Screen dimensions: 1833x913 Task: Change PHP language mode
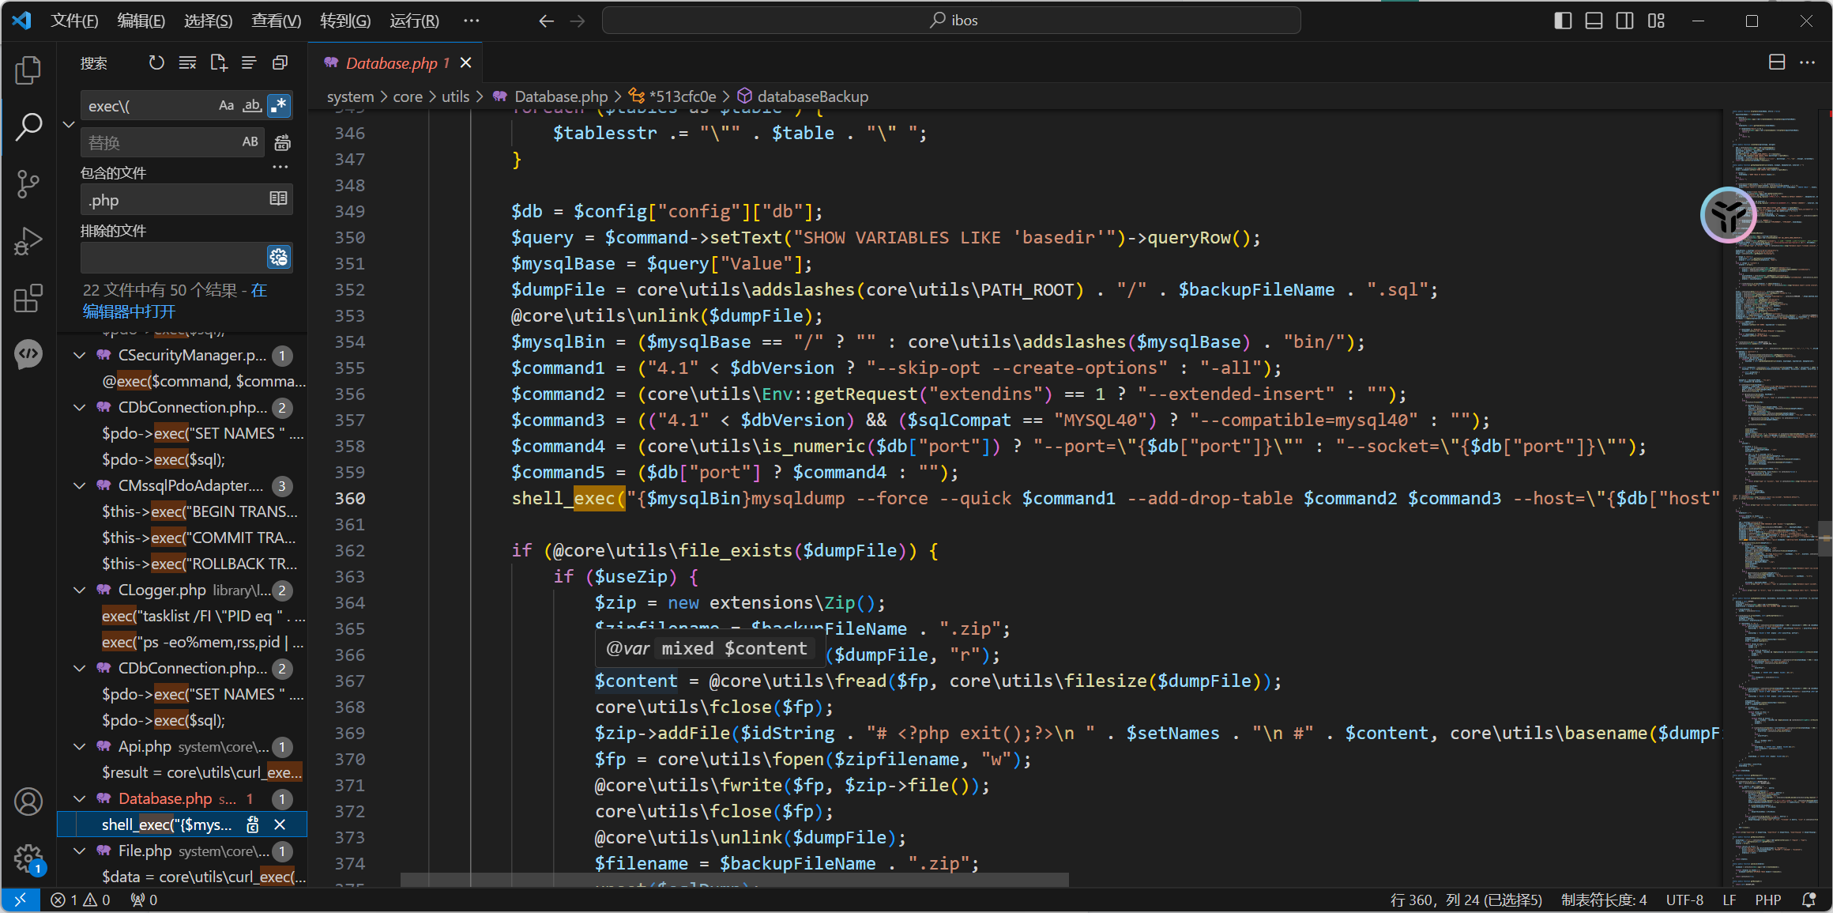click(1767, 900)
